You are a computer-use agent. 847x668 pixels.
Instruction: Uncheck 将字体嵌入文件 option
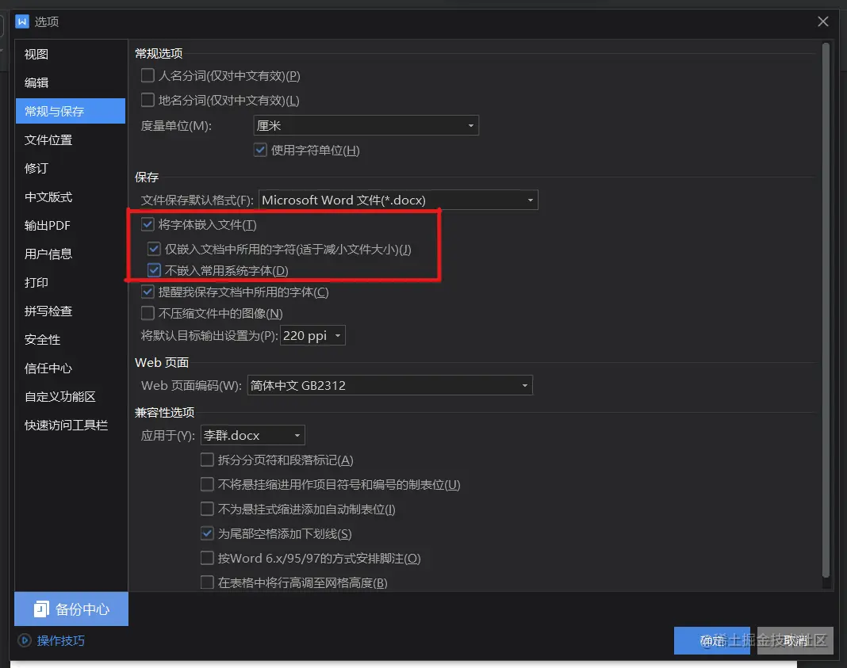tap(148, 224)
